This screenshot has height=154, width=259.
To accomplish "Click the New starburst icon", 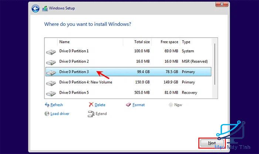I will pos(171,105).
